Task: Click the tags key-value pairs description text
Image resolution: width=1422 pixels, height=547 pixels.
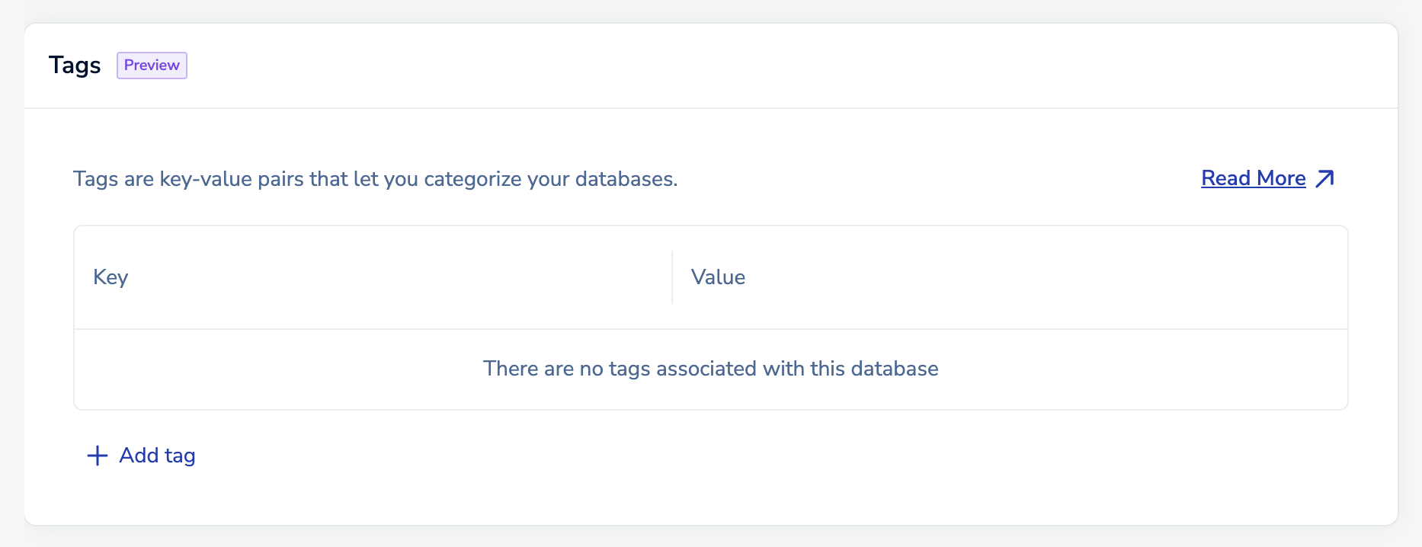Action: coord(375,179)
